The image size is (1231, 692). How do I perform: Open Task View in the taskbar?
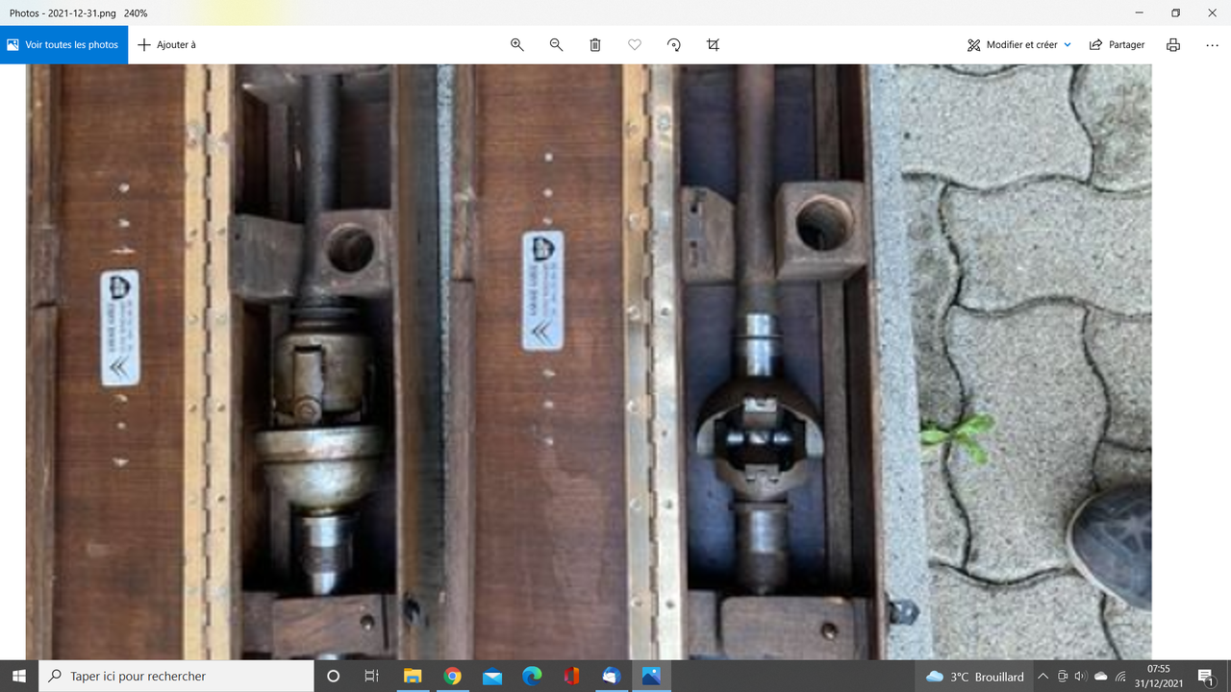pyautogui.click(x=372, y=677)
